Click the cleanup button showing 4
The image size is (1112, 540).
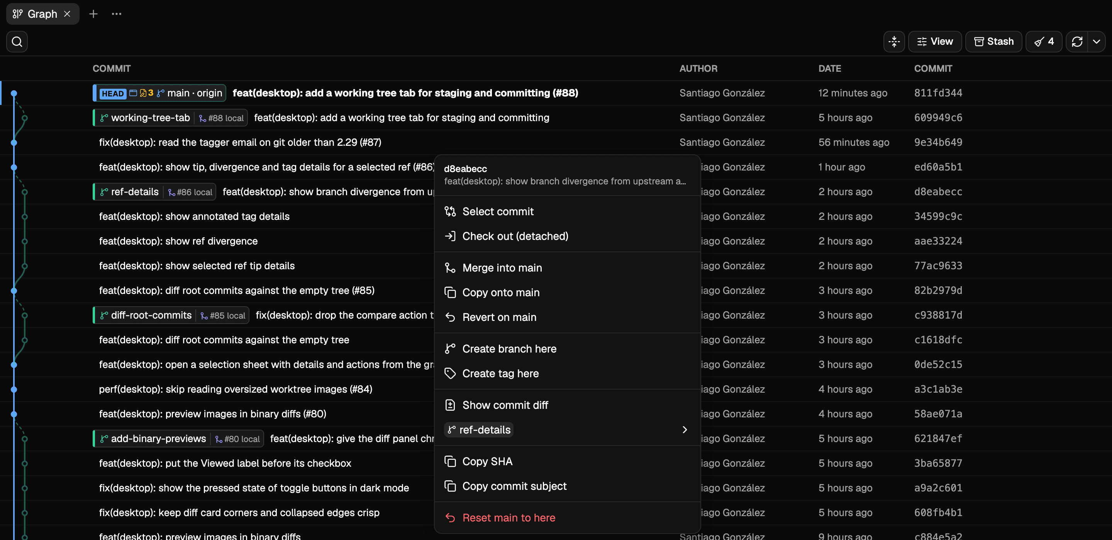click(1044, 41)
